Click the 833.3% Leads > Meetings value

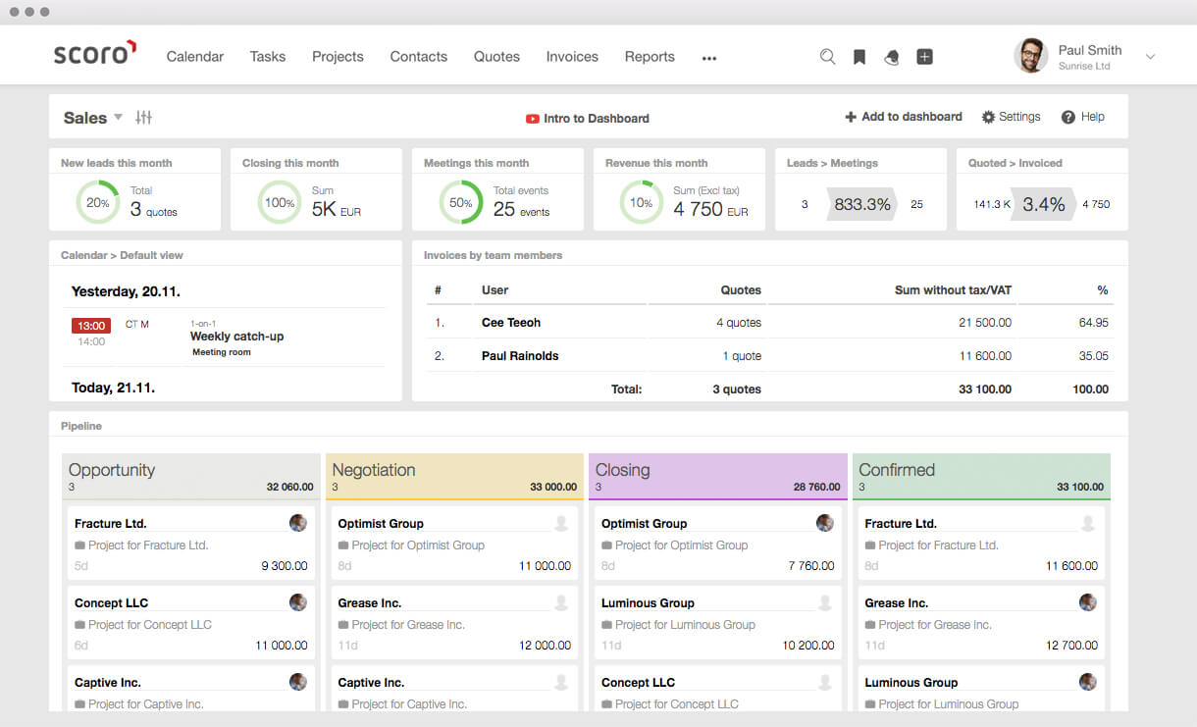pyautogui.click(x=862, y=204)
